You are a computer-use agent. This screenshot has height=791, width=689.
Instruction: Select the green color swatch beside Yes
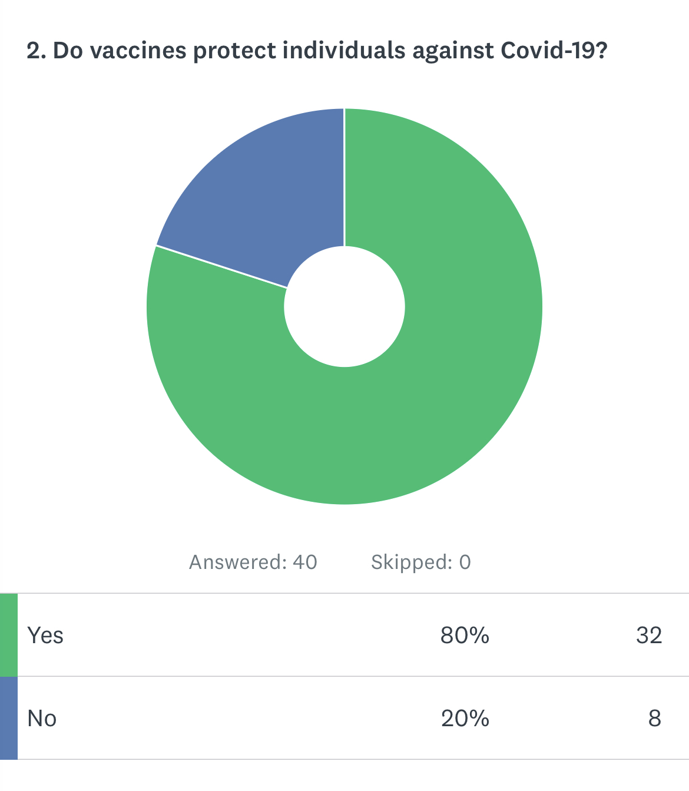pos(9,635)
